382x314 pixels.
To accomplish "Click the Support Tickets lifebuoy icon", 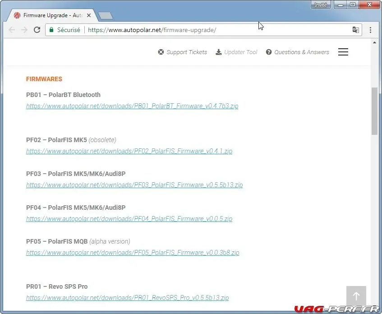I will pos(161,52).
